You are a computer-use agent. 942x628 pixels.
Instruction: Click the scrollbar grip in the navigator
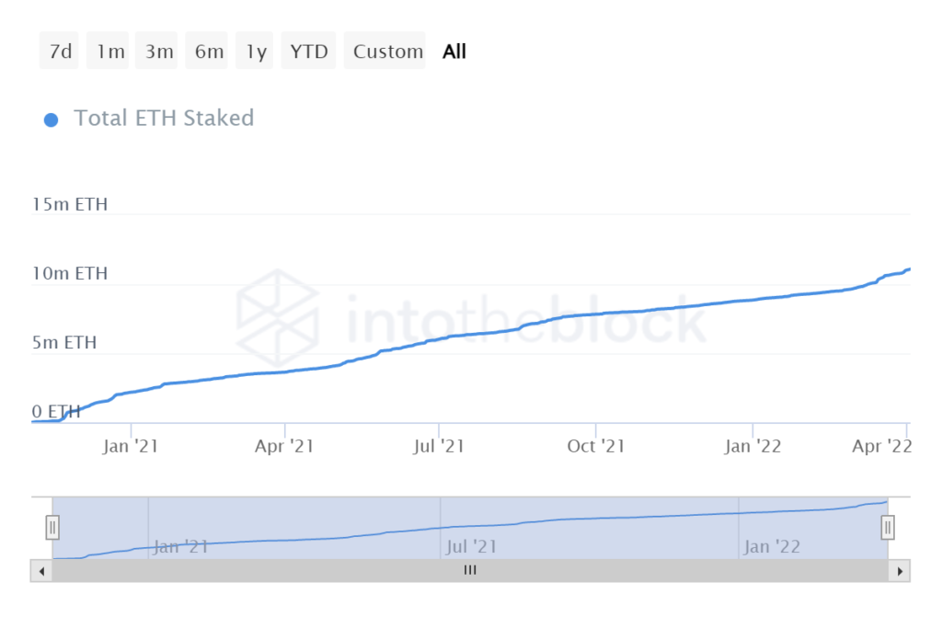coord(470,570)
